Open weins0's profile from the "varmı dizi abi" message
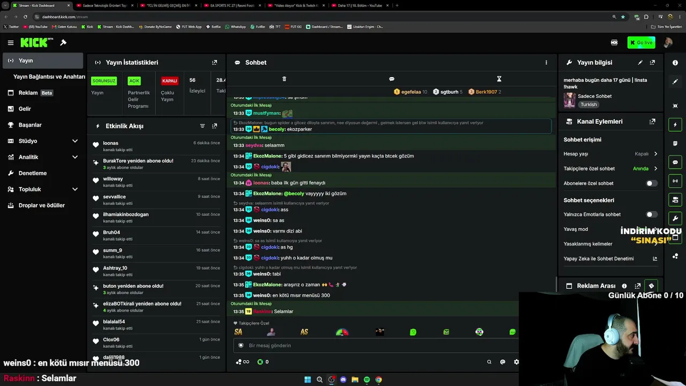 coord(262,231)
